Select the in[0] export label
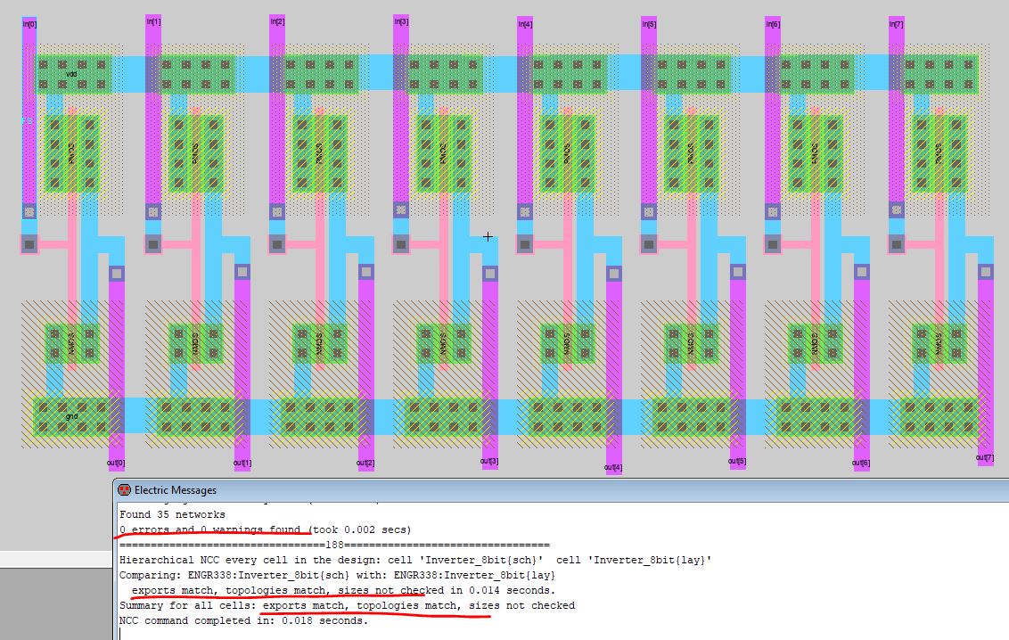The image size is (1009, 640). click(29, 23)
